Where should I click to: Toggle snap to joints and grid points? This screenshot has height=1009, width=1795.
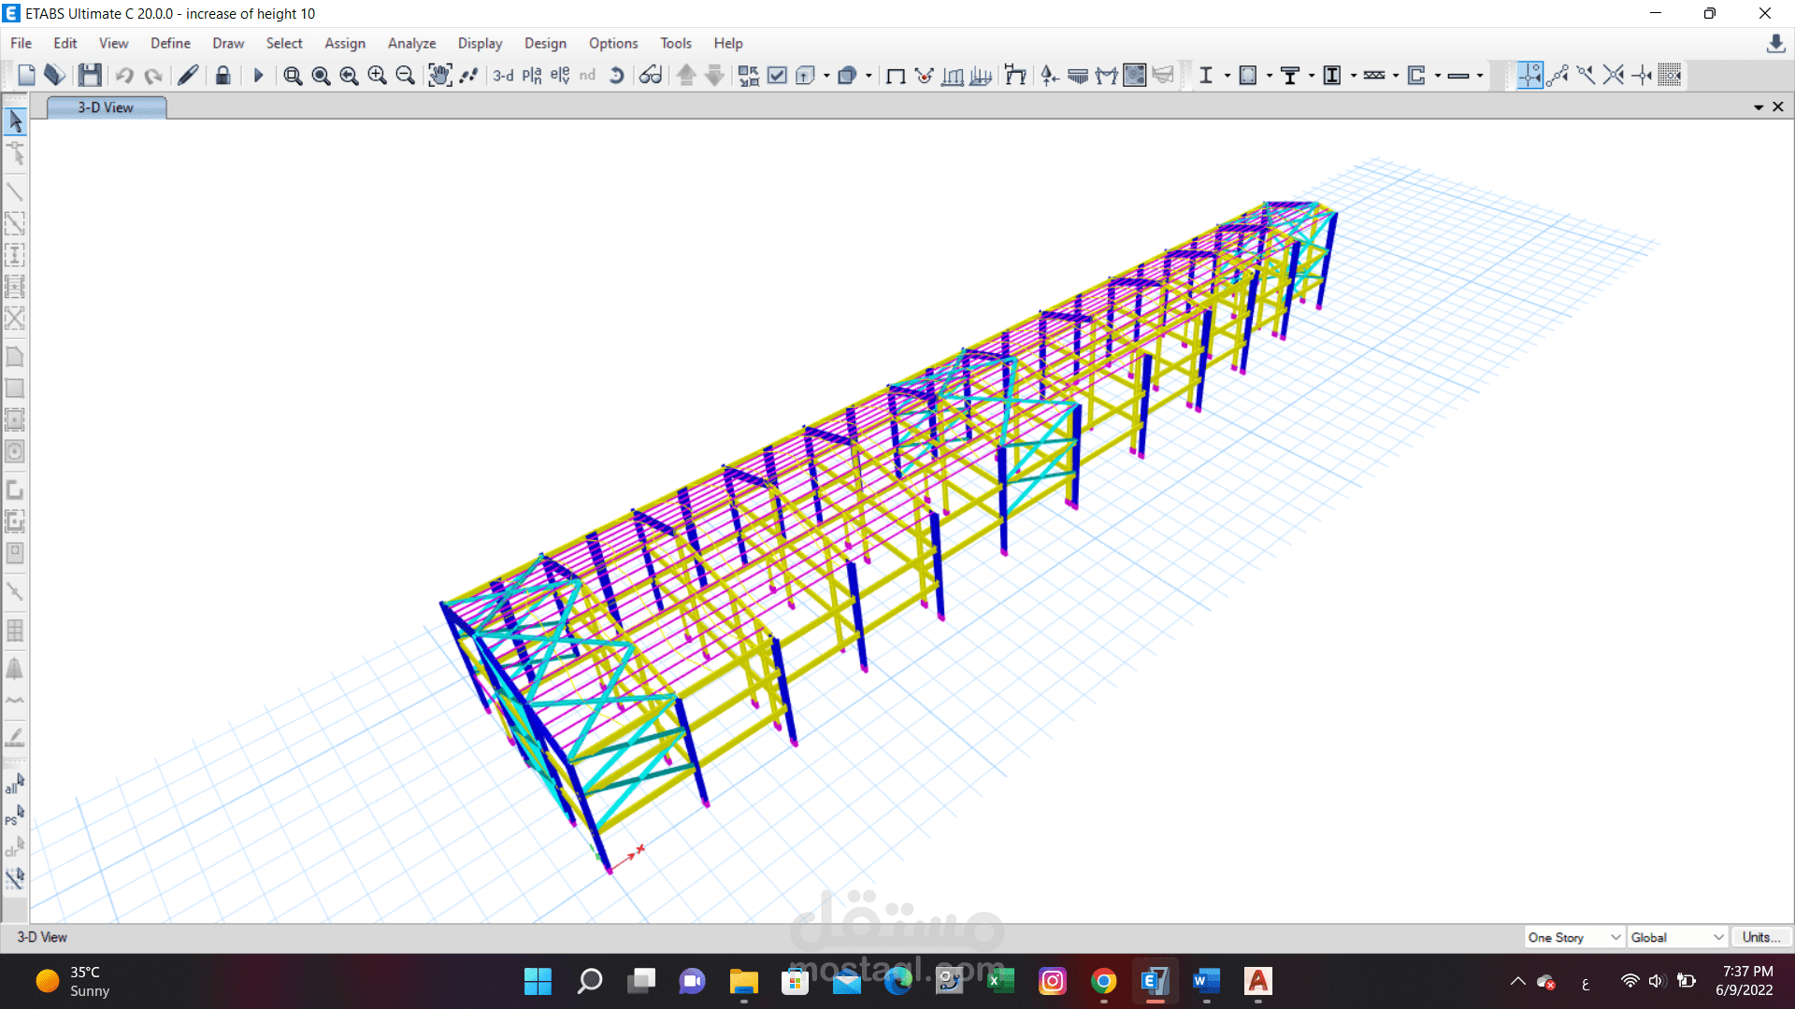tap(1529, 76)
